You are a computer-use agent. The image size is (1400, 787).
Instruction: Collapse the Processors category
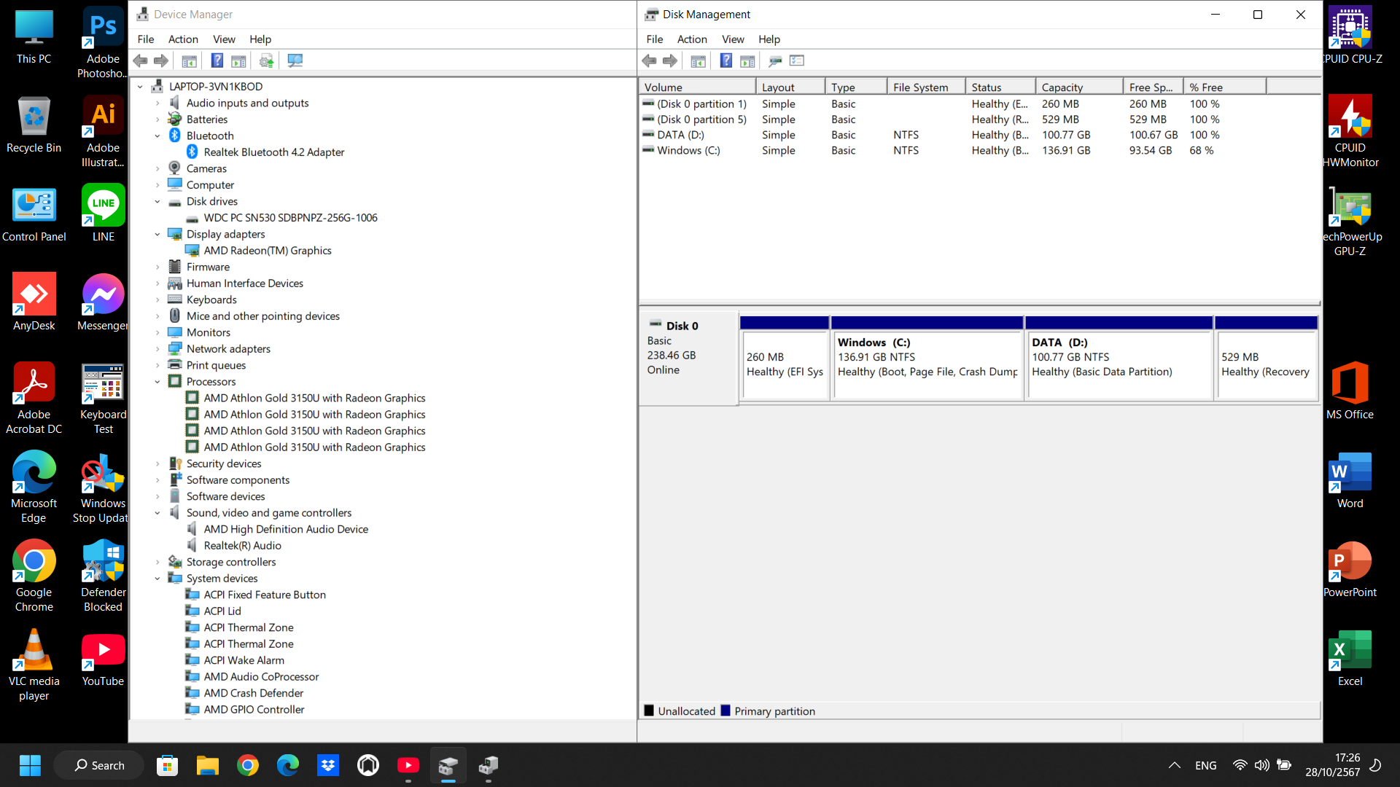[157, 382]
